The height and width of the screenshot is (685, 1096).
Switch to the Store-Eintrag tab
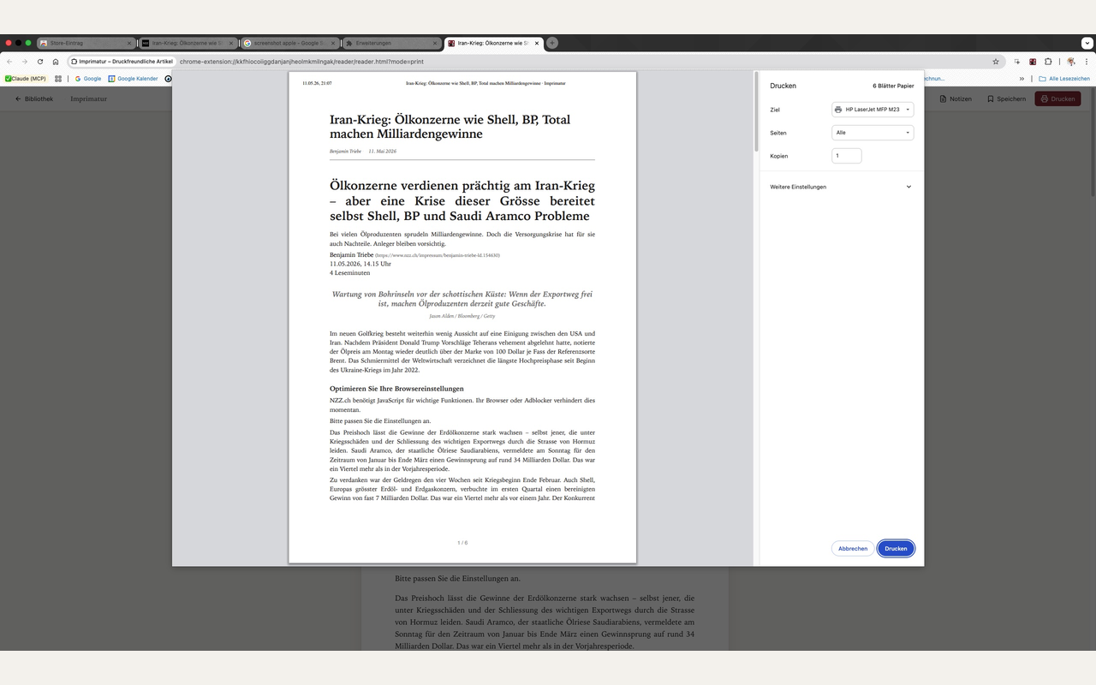[86, 43]
